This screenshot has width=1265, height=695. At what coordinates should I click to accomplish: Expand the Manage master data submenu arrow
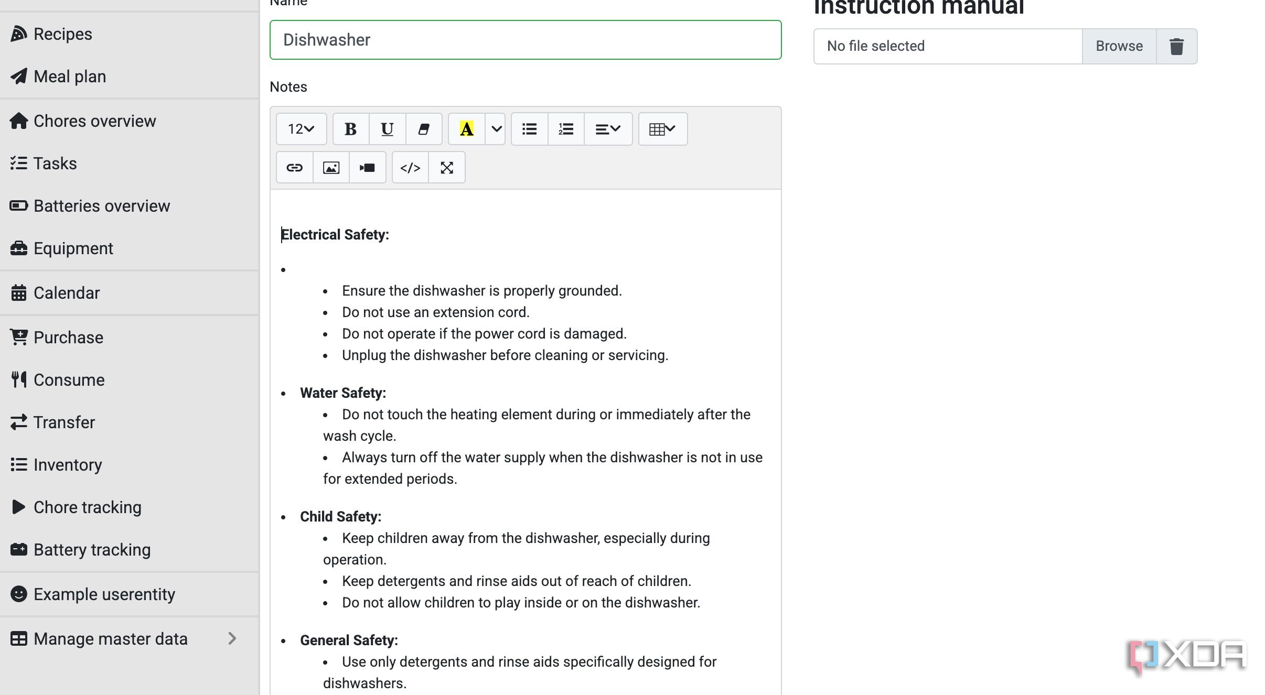[x=232, y=638]
